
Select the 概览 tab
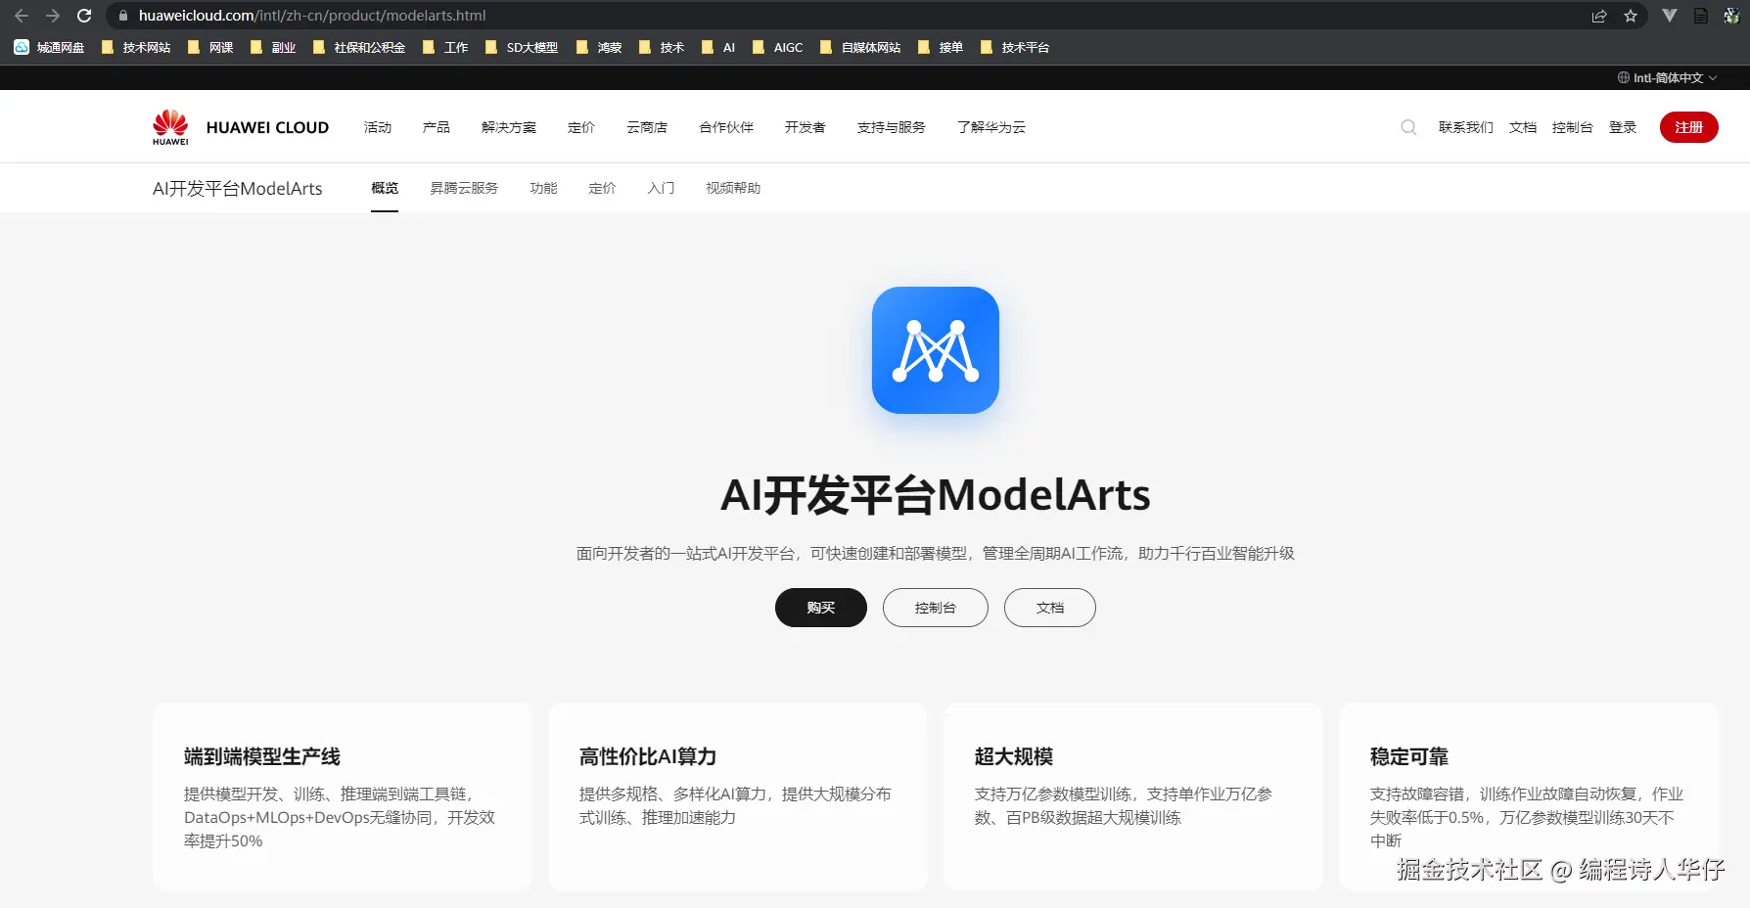385,188
